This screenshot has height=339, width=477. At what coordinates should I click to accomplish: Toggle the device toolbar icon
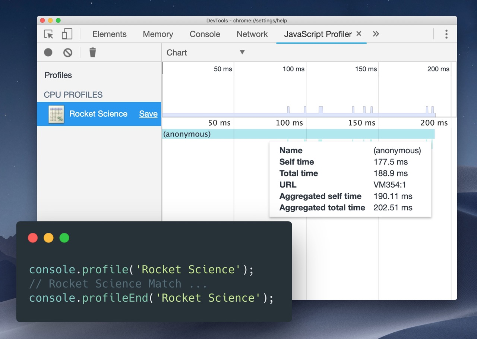point(67,34)
